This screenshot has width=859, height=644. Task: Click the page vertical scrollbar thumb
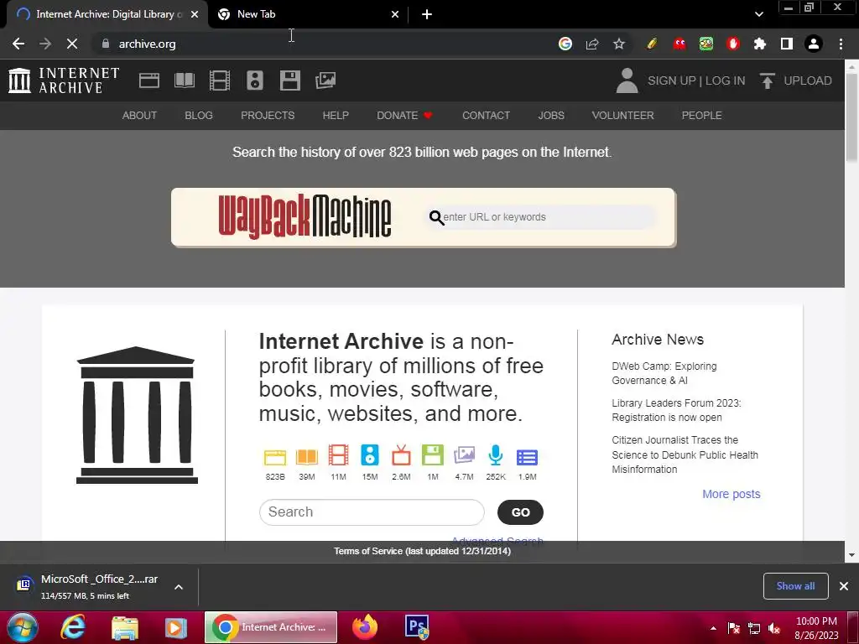851,117
